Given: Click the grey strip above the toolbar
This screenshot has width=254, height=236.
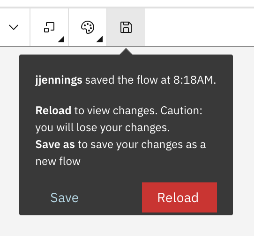Looking at the screenshot, I should click(x=127, y=8).
